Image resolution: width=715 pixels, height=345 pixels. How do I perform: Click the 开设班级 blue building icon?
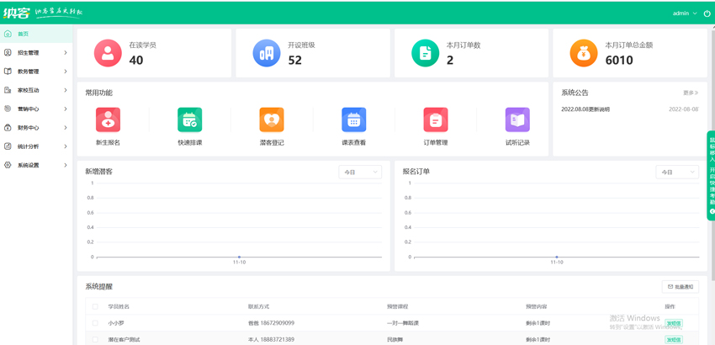tap(267, 53)
